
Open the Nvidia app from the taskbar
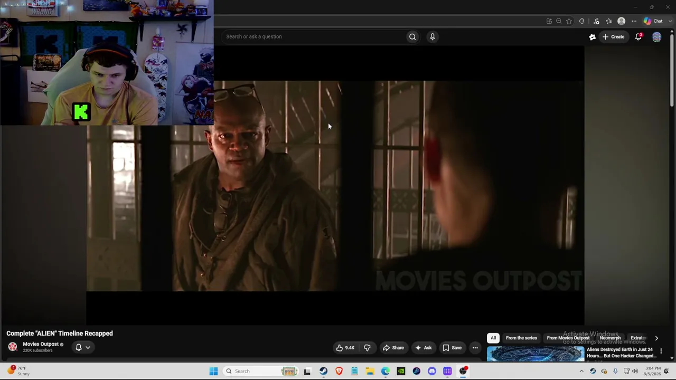click(x=401, y=371)
